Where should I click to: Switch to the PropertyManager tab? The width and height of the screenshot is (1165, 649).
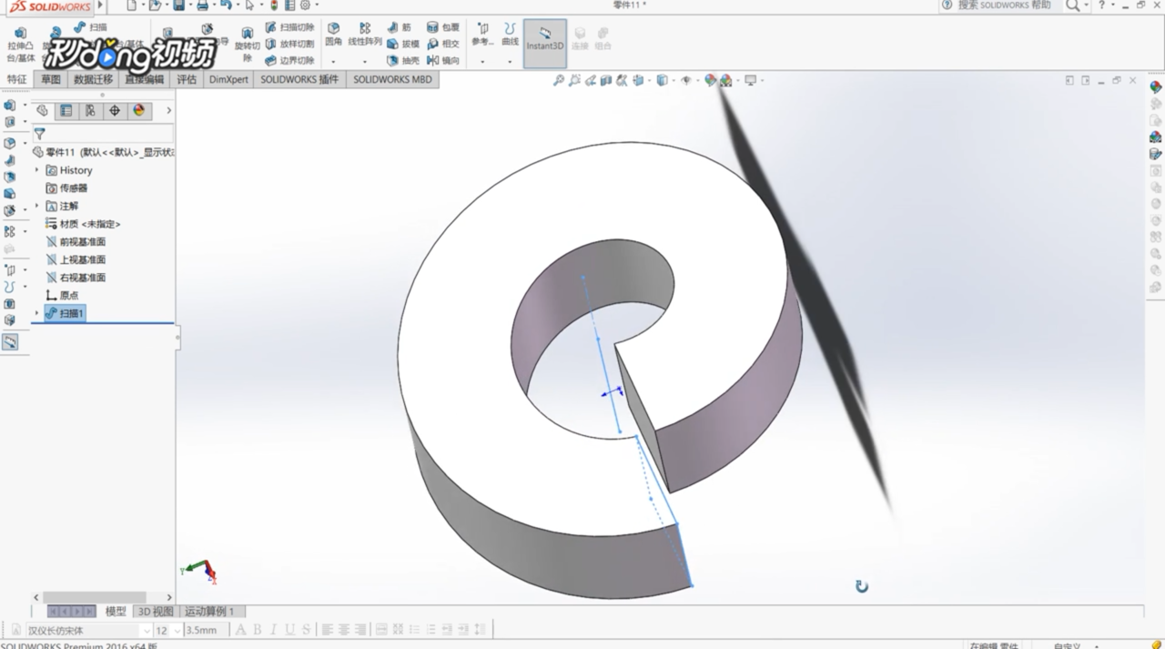pyautogui.click(x=66, y=111)
